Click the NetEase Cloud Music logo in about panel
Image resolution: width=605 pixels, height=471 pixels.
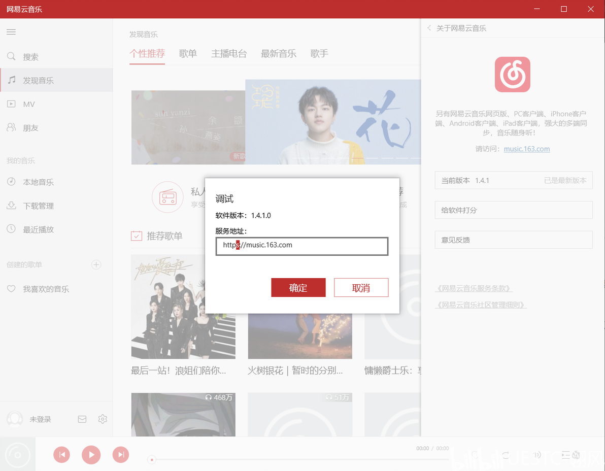513,75
